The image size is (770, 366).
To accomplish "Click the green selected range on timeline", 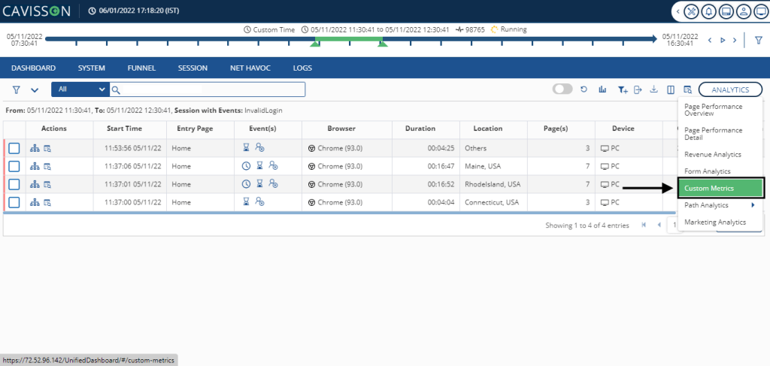I will coord(349,38).
